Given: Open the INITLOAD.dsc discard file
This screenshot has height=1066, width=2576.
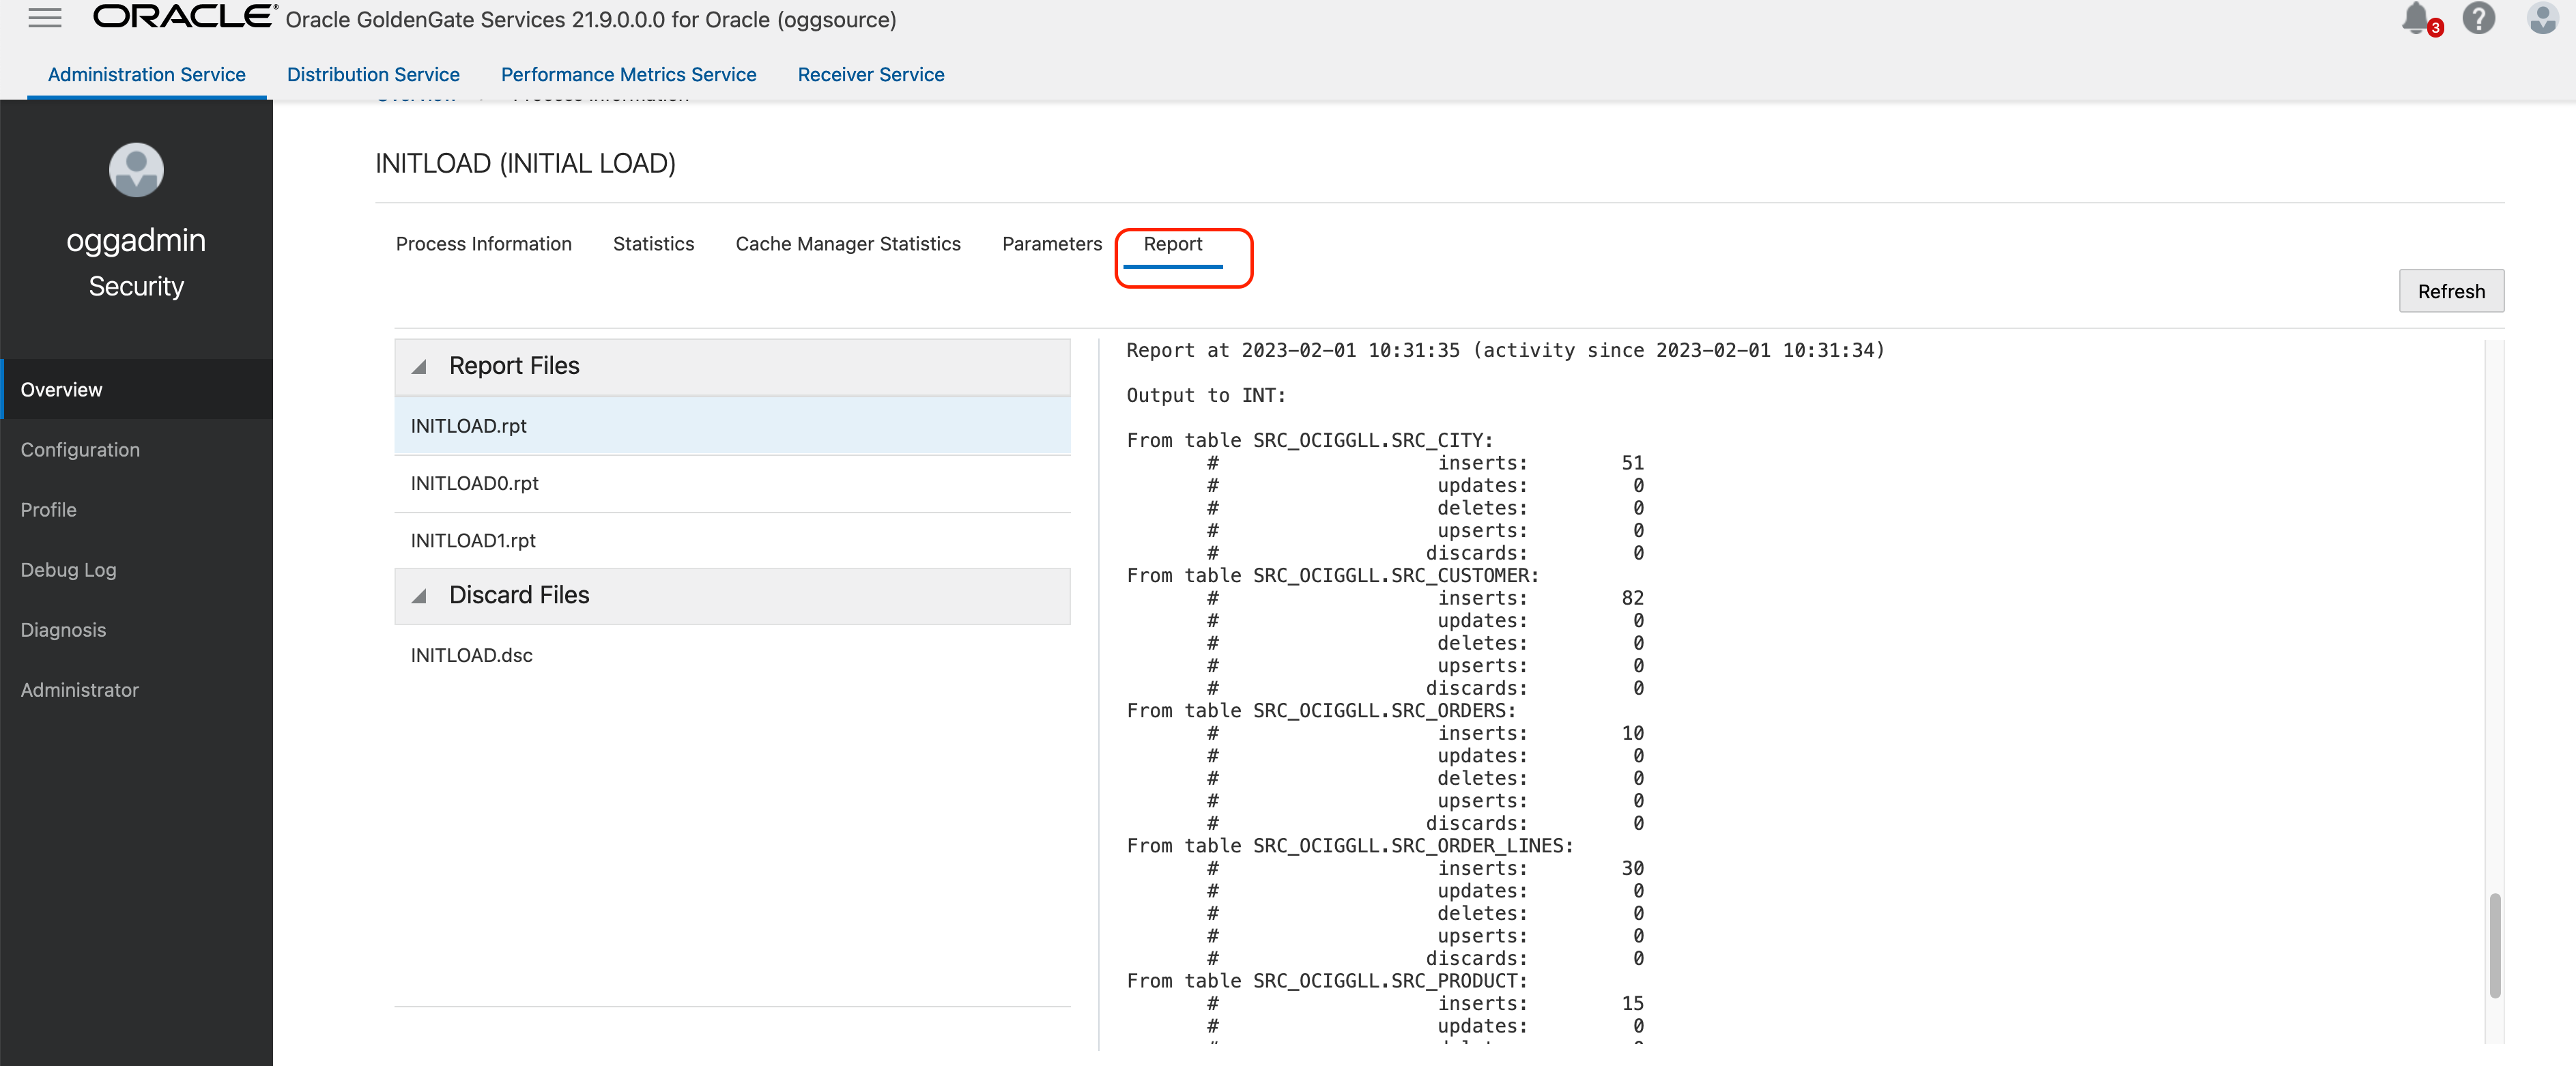Looking at the screenshot, I should pos(471,655).
